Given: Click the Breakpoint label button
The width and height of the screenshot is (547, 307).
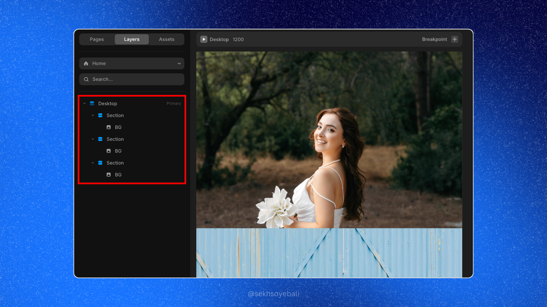Looking at the screenshot, I should [x=434, y=39].
